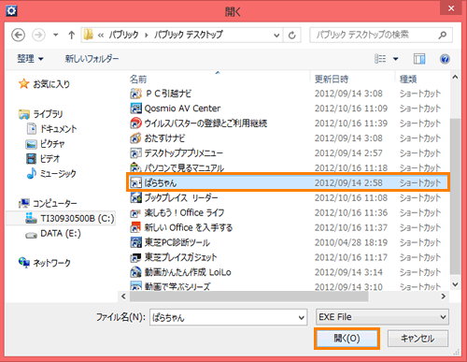Select the ウイルスバスター shortcut icon
467x362 pixels.
(135, 123)
